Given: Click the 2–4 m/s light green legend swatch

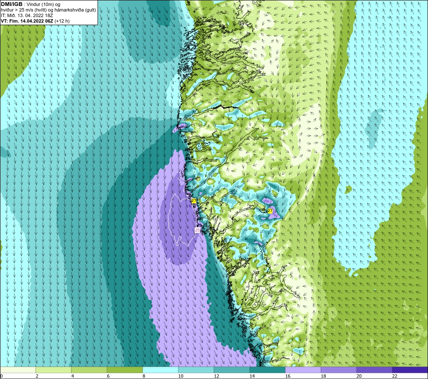Looking at the screenshot, I should [53, 370].
